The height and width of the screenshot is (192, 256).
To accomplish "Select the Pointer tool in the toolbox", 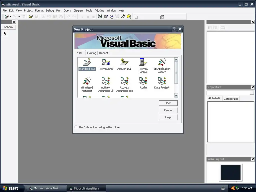I will 5,33.
